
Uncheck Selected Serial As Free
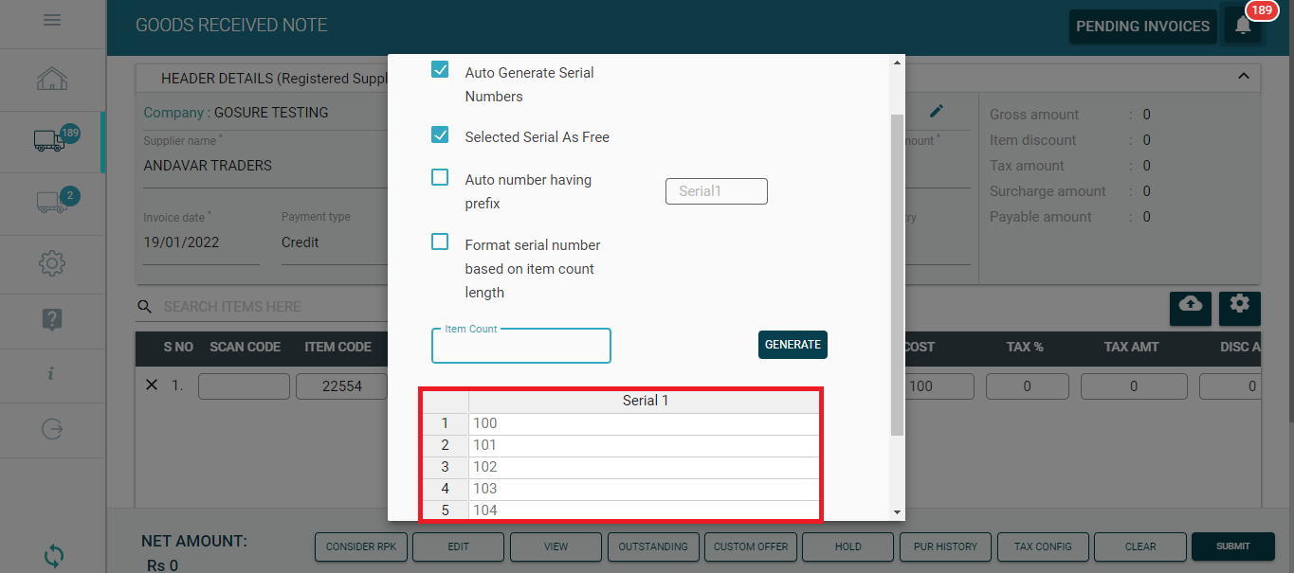(x=440, y=134)
